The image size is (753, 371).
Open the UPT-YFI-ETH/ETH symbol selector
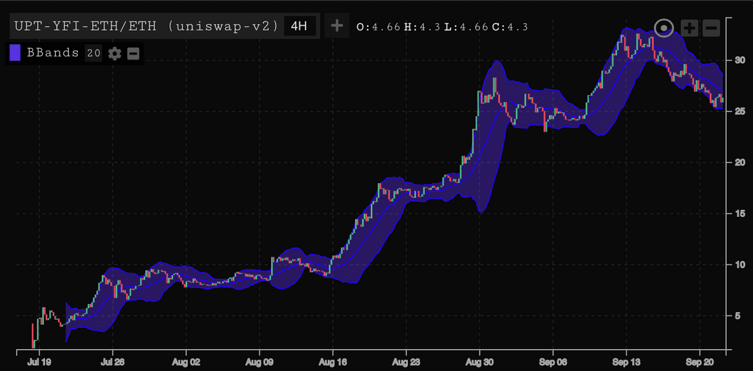147,26
